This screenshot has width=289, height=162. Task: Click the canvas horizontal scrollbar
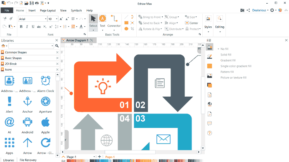pos(130,152)
